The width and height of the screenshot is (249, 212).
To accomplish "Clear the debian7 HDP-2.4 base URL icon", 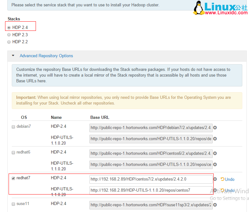I will [x=215, y=127].
